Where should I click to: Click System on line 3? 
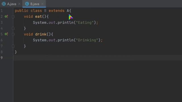point(40,23)
